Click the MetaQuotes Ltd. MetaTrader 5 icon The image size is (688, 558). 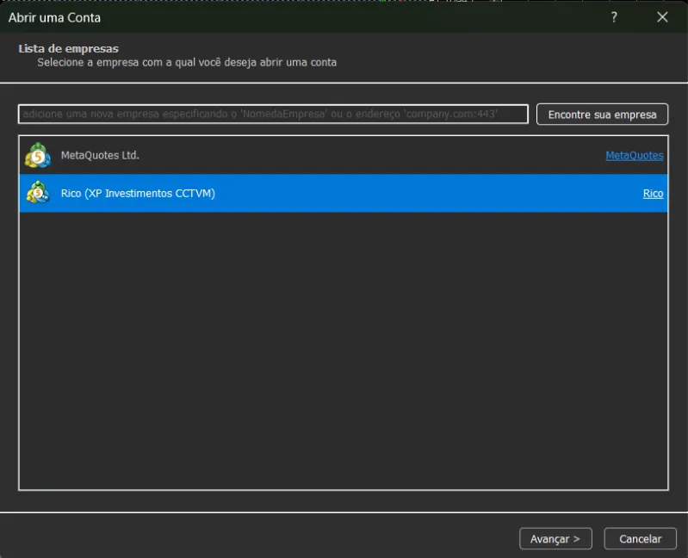(x=38, y=155)
